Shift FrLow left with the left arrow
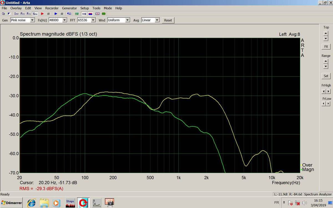The width and height of the screenshot is (333, 208). point(324,104)
